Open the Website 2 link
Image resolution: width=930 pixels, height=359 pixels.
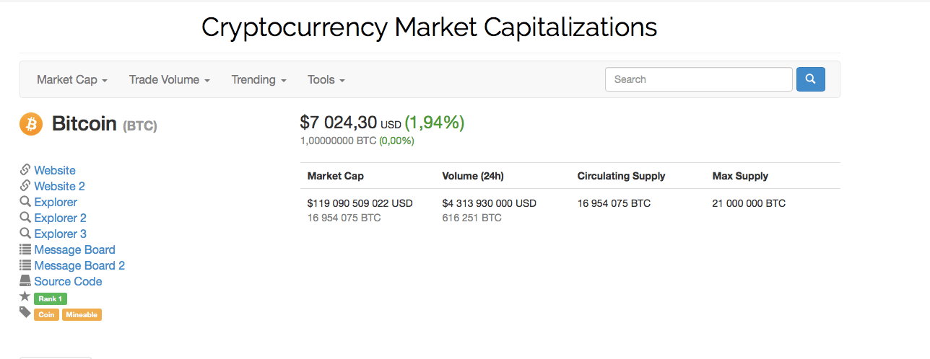click(59, 186)
